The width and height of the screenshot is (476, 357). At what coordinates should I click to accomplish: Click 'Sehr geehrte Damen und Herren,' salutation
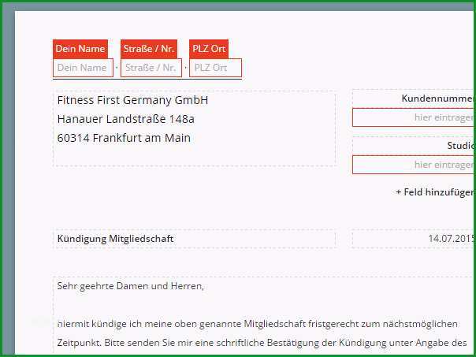pos(131,286)
